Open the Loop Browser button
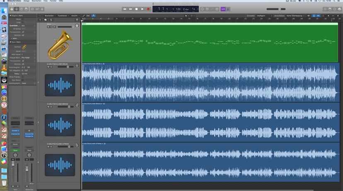Image resolution: width=343 pixels, height=191 pixels. click(x=335, y=9)
